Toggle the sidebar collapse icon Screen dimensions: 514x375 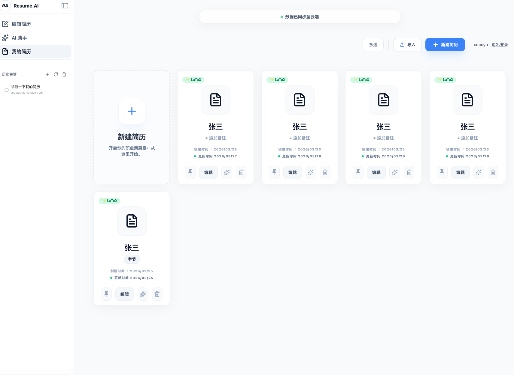pos(65,6)
